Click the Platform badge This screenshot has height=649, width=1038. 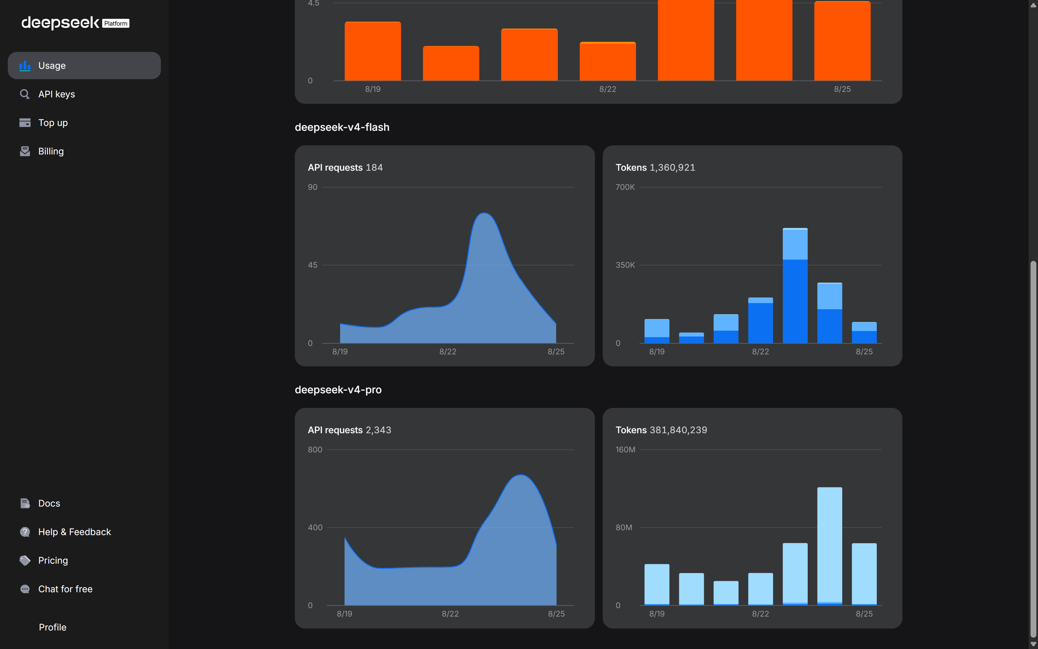coord(116,23)
